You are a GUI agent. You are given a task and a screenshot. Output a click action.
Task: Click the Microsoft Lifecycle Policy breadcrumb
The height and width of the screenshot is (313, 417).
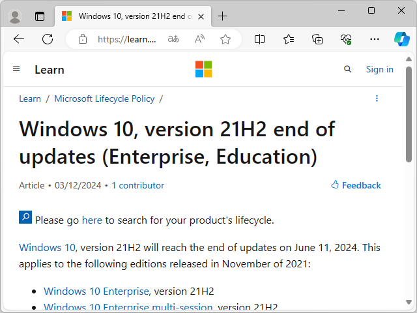pyautogui.click(x=104, y=98)
